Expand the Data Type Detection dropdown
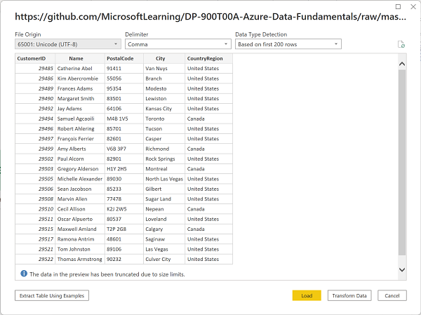The image size is (421, 315). [288, 44]
